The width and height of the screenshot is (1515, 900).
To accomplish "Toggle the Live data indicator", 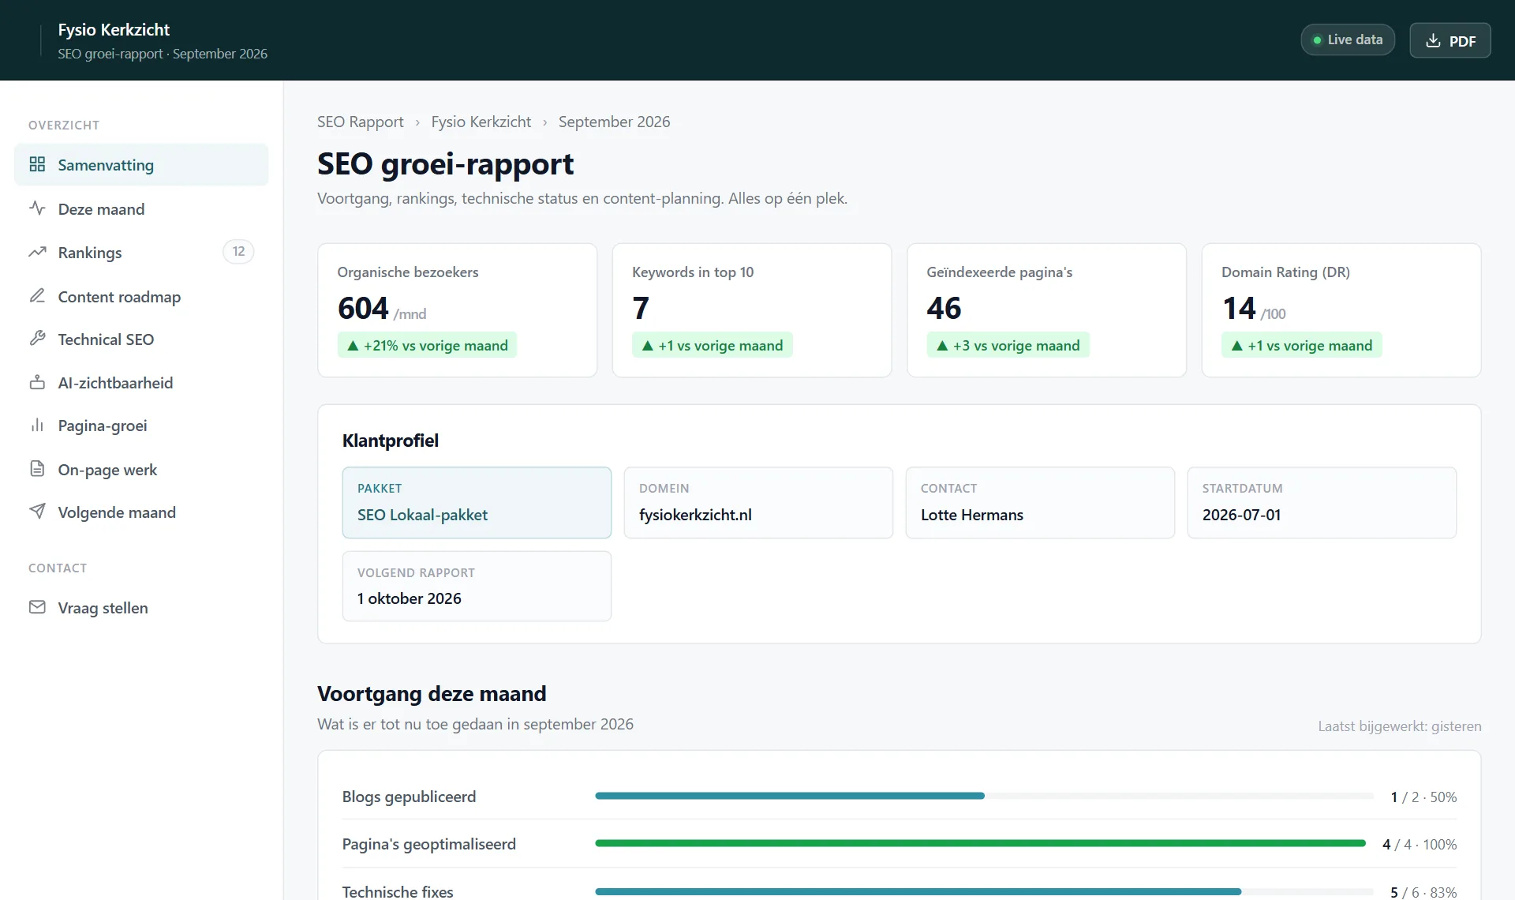I will (x=1347, y=39).
